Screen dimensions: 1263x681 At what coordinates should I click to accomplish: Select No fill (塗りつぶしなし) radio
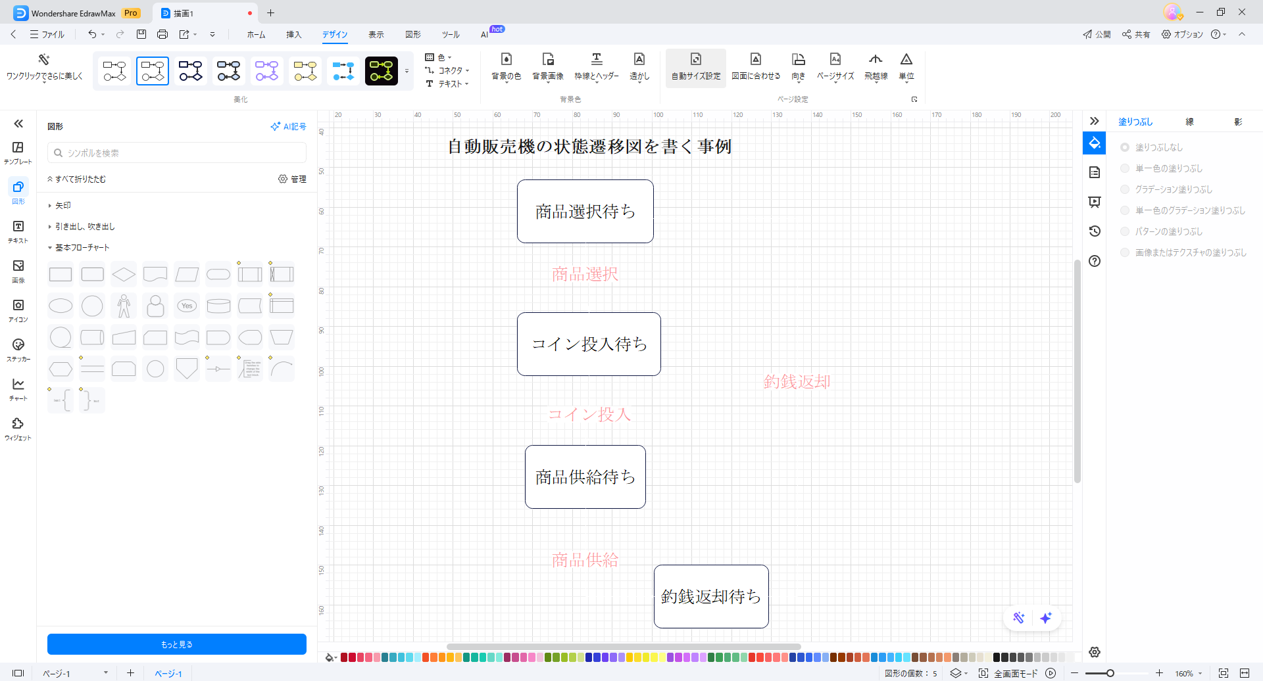pos(1125,147)
